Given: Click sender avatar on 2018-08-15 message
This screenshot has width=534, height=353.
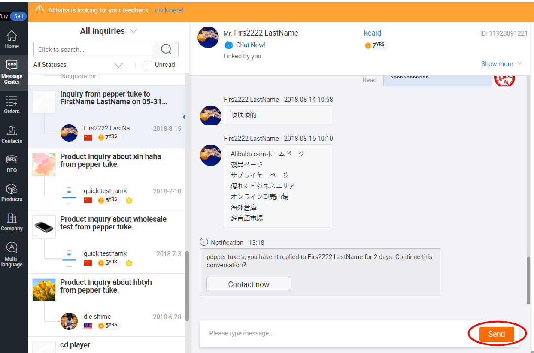Looking at the screenshot, I should tap(211, 155).
